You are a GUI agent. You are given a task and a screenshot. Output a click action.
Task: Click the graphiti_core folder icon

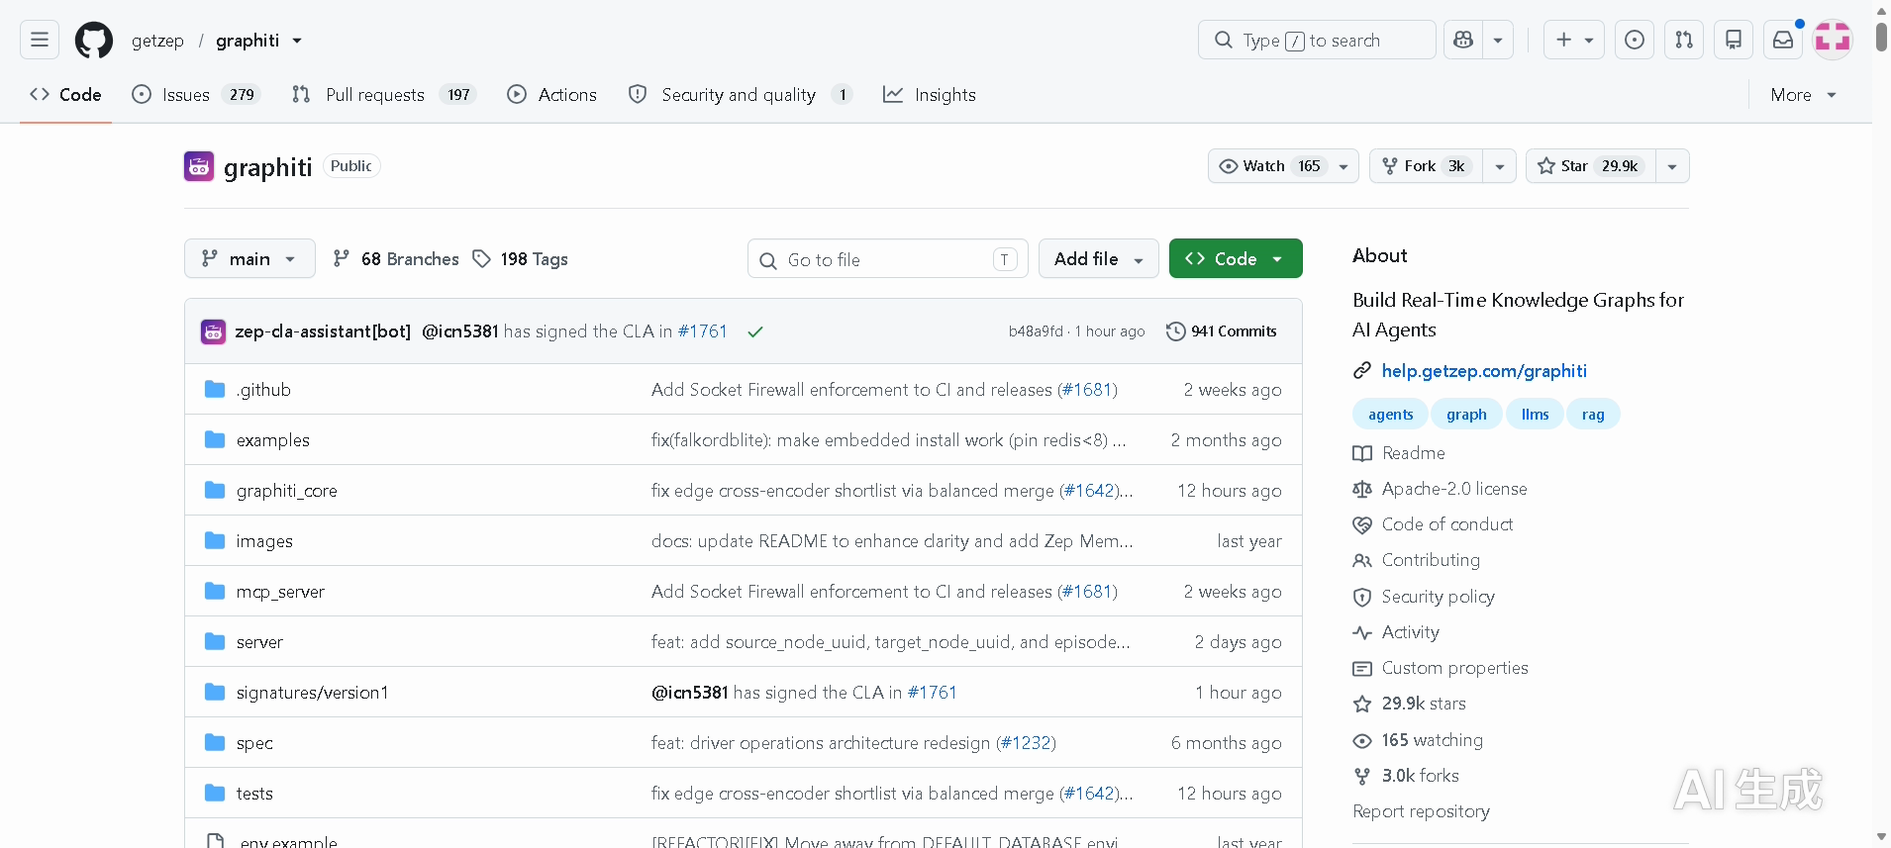(215, 490)
